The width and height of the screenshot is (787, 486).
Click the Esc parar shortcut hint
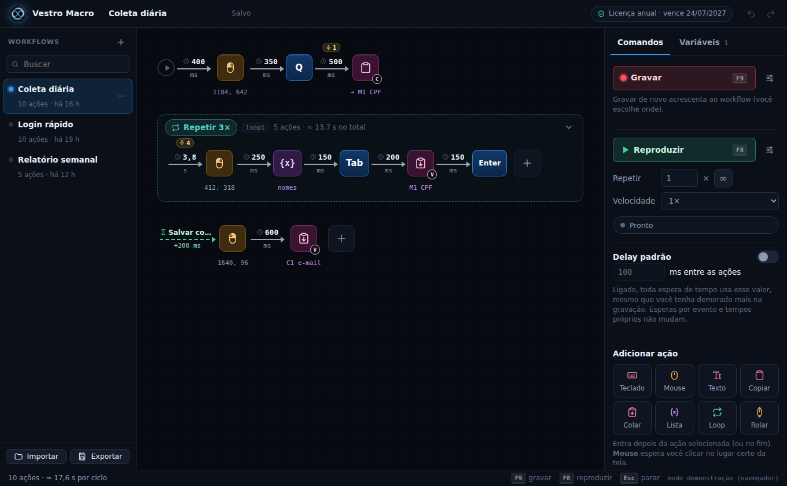639,478
